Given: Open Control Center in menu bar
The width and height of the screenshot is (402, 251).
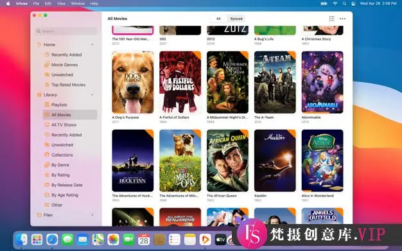Looking at the screenshot, I should click(353, 4).
